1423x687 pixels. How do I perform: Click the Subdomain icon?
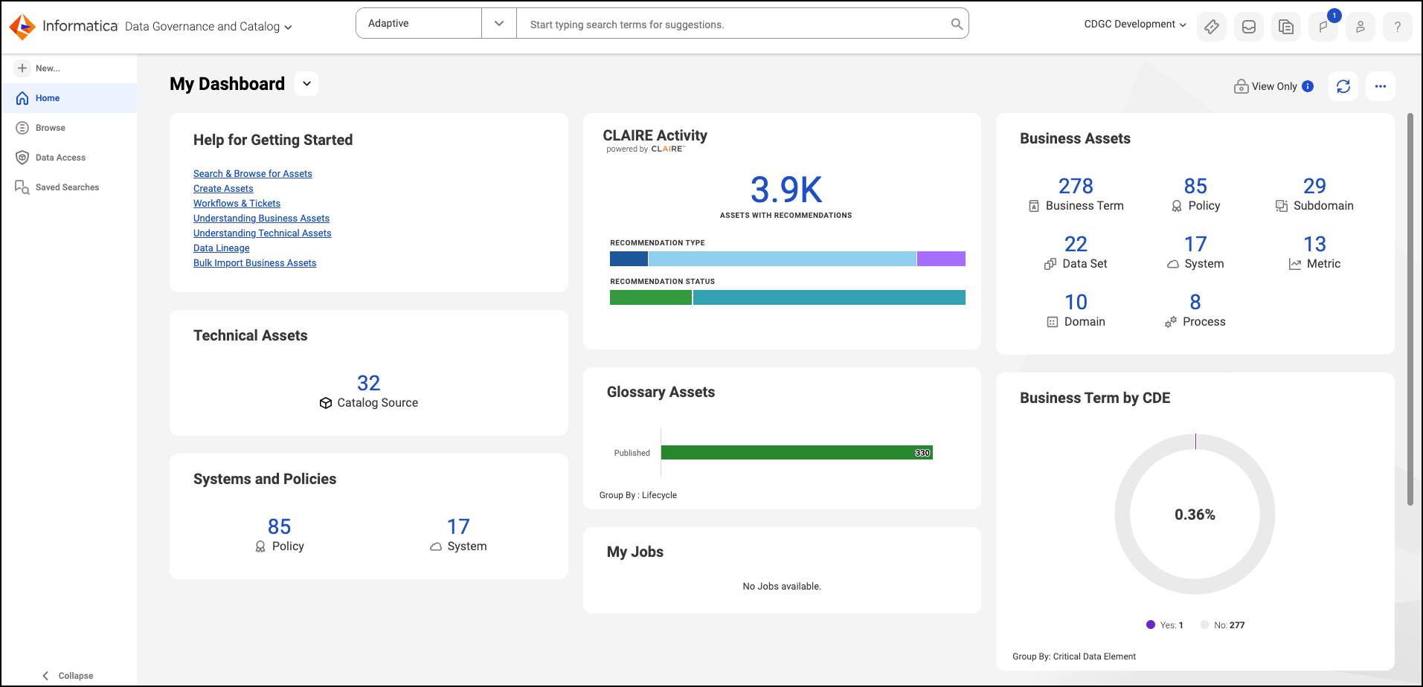[x=1282, y=206]
